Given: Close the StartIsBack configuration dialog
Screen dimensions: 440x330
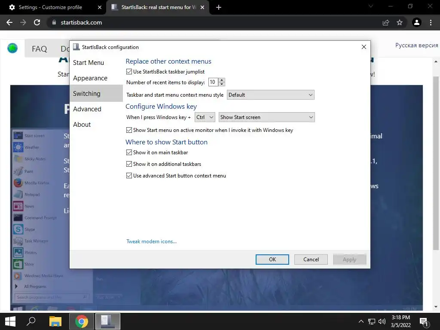Looking at the screenshot, I should [x=364, y=47].
